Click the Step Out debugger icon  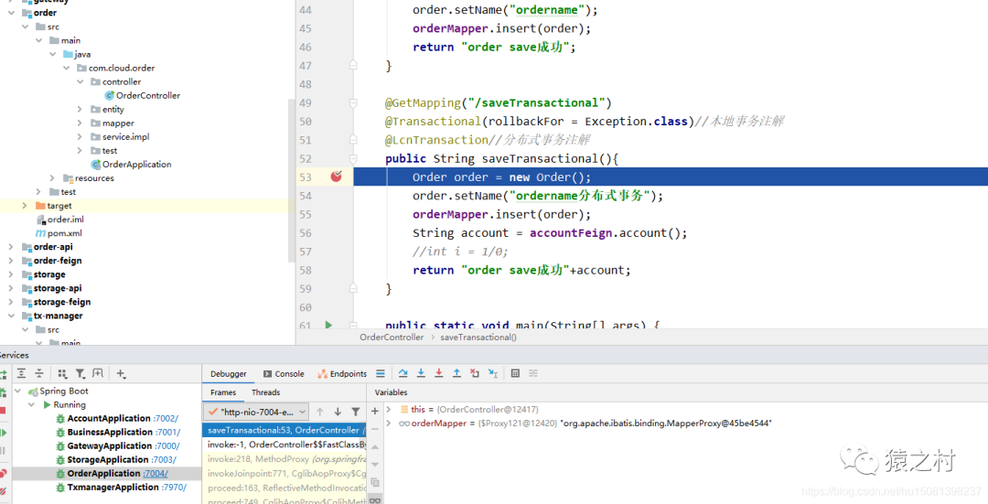tap(457, 373)
